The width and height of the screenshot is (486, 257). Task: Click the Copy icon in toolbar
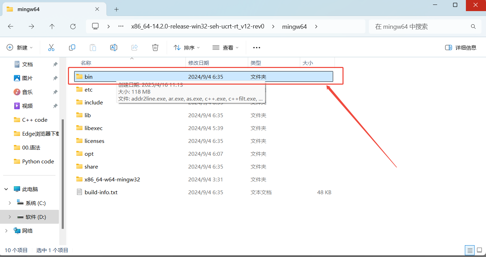click(x=72, y=48)
